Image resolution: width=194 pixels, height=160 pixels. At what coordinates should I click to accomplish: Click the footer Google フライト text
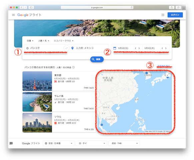[x=31, y=143]
